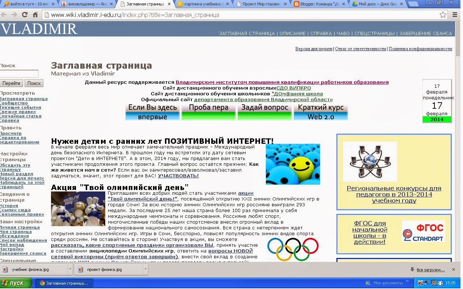Close the downloads bar
463x289 pixels.
point(454,269)
